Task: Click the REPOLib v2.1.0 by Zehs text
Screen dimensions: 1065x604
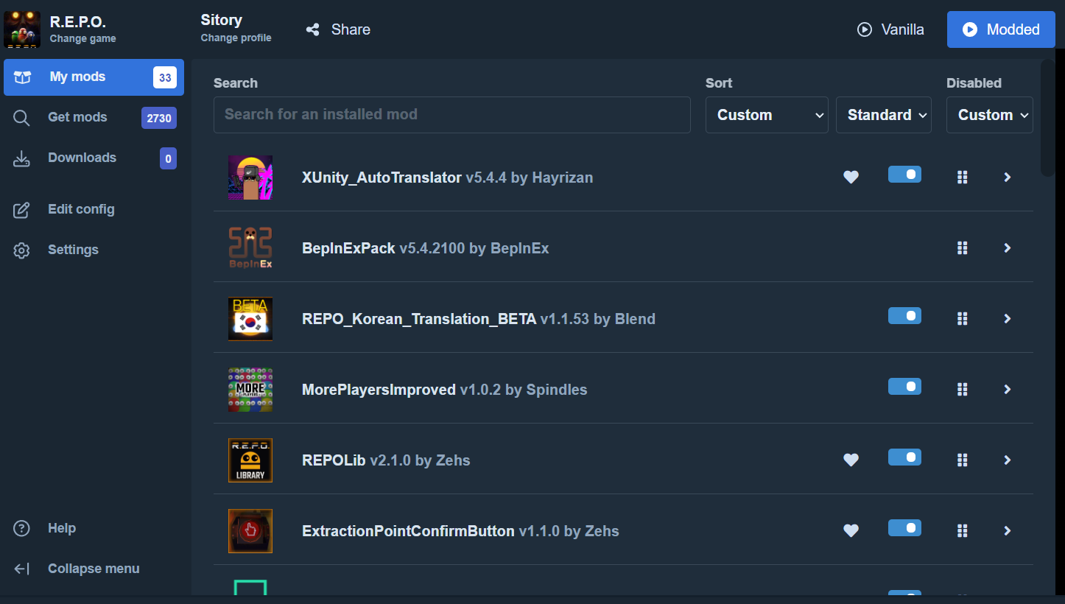Action: (x=386, y=460)
